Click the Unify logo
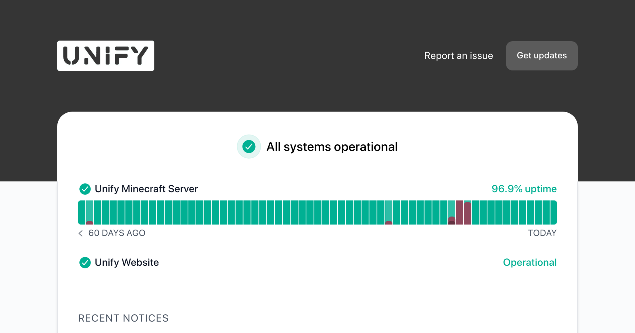 click(x=106, y=56)
